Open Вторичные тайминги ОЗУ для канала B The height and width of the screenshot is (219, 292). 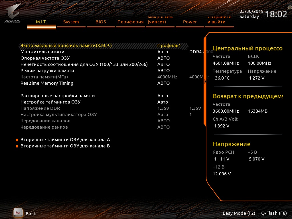click(x=65, y=146)
